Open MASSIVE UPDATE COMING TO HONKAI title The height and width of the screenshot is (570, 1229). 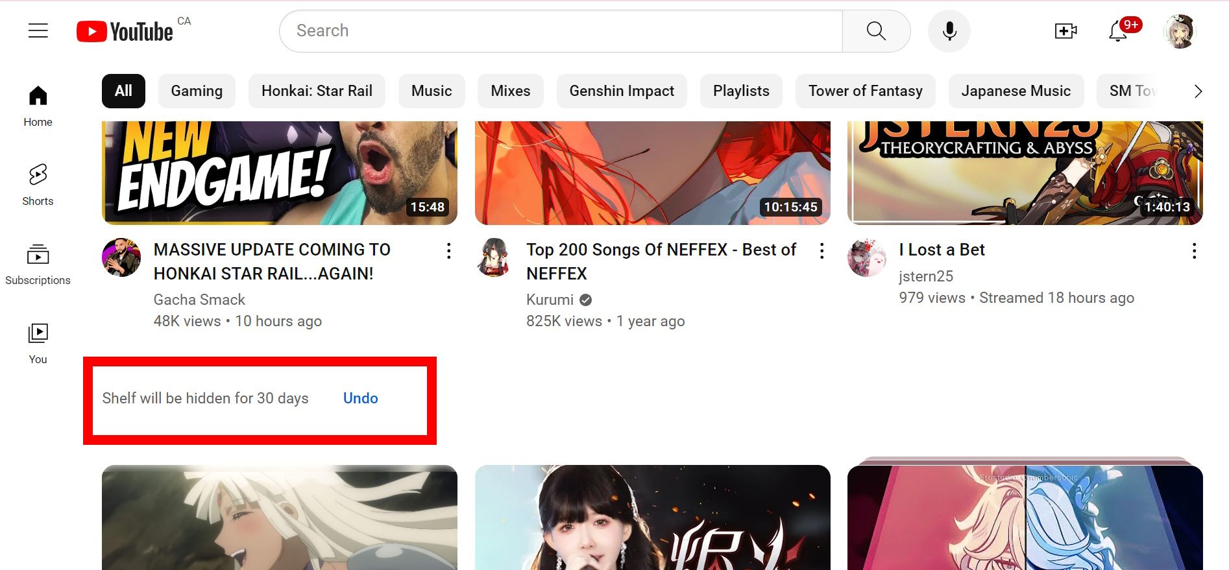click(272, 261)
